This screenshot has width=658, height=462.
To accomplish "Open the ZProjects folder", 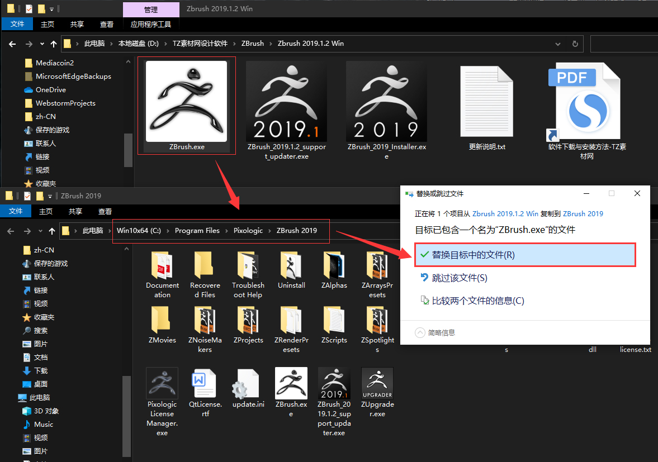I will [248, 325].
